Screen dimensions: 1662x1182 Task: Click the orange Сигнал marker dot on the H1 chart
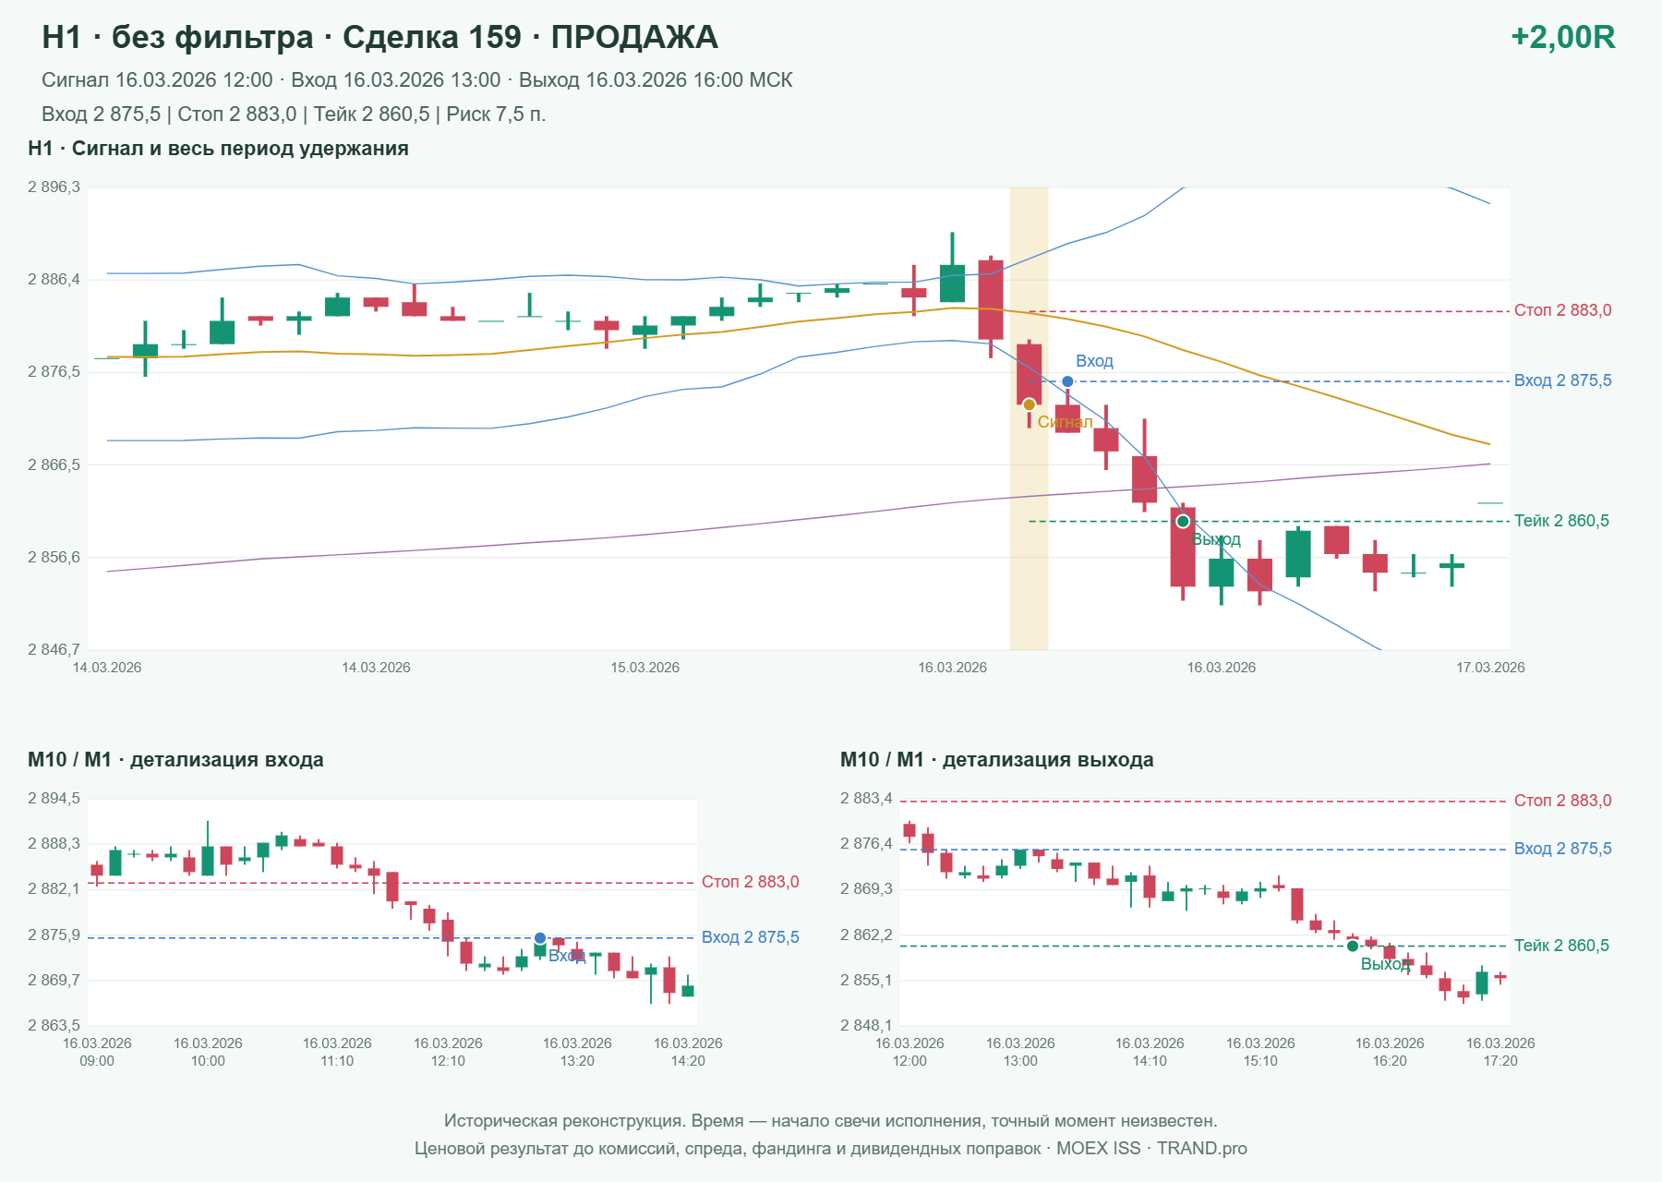coord(1030,404)
